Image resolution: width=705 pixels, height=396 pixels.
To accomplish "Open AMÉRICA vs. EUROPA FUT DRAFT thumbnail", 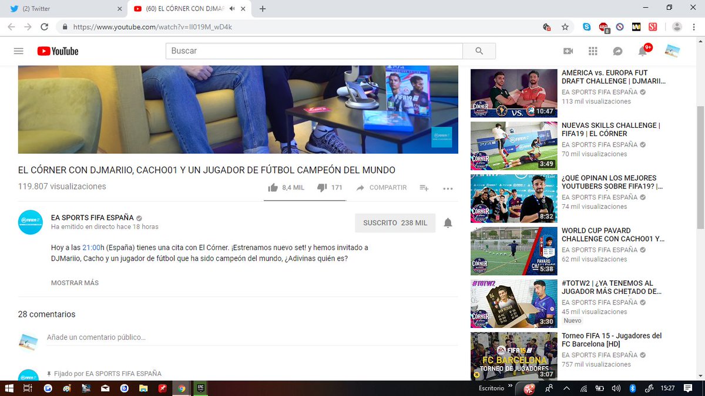I will [514, 93].
